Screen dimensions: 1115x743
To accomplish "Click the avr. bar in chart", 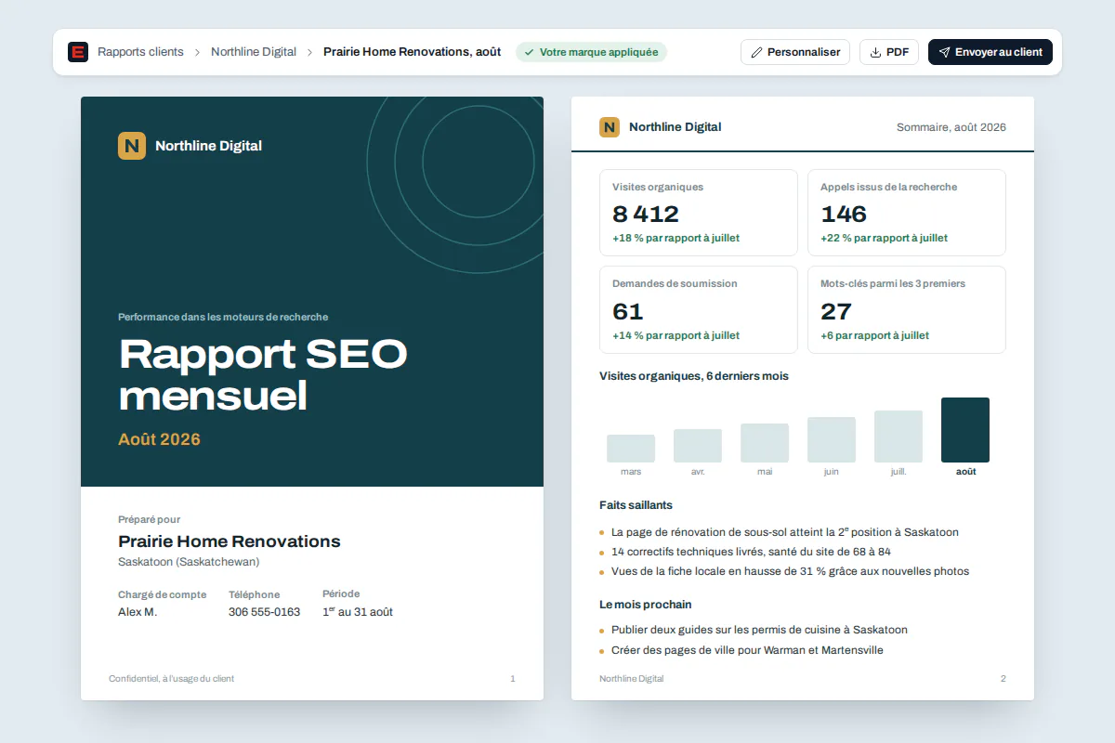I will [x=698, y=446].
